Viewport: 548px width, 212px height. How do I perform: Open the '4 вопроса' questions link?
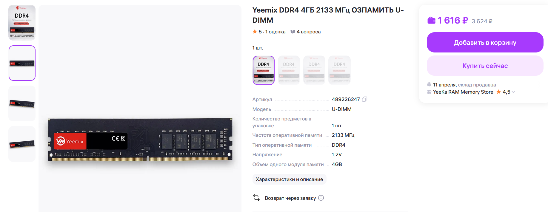pyautogui.click(x=308, y=32)
